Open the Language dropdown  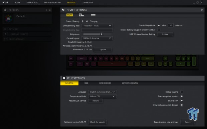(x=102, y=92)
